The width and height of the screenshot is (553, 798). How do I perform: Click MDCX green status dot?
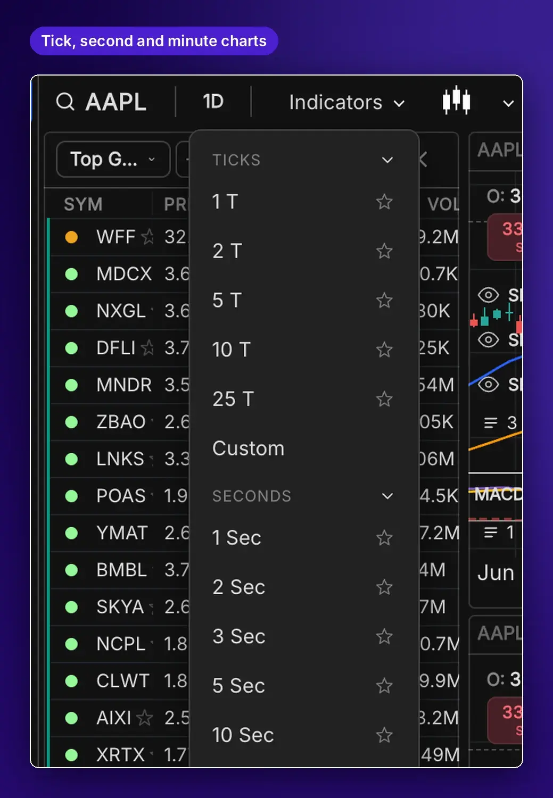[x=71, y=274]
